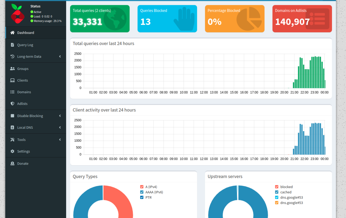Click the green Active status indicator dot
The width and height of the screenshot is (346, 218).
(32, 12)
